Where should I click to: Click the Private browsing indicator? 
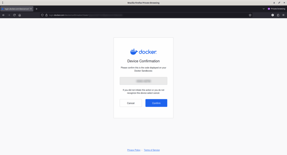(276, 9)
